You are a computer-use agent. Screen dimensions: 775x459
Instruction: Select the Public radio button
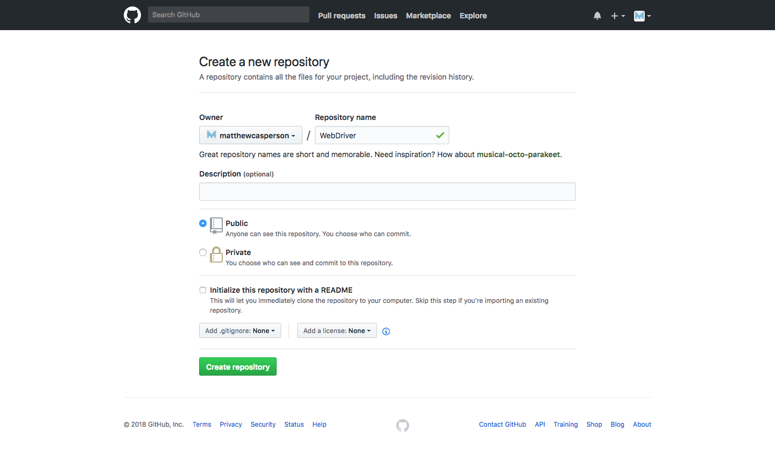click(x=203, y=223)
